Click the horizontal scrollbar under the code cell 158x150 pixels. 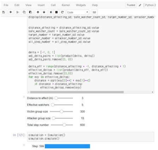pos(77,92)
